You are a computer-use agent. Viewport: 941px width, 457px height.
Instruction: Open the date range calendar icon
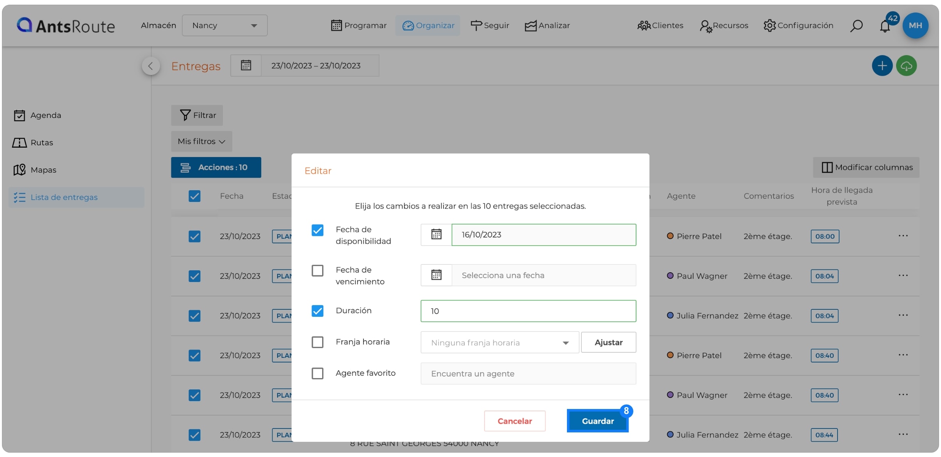246,65
